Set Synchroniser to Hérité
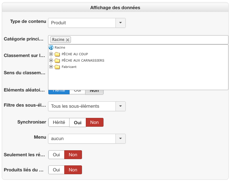The image size is (232, 183). [x=59, y=122]
